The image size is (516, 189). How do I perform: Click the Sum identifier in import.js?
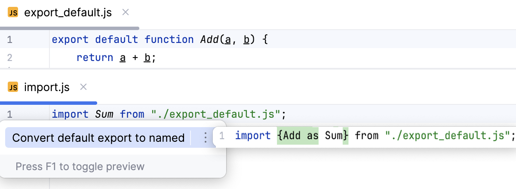[x=104, y=114]
